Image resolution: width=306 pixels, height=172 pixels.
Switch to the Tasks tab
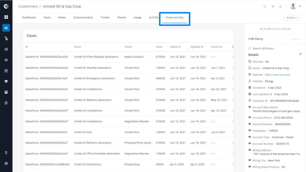click(47, 18)
